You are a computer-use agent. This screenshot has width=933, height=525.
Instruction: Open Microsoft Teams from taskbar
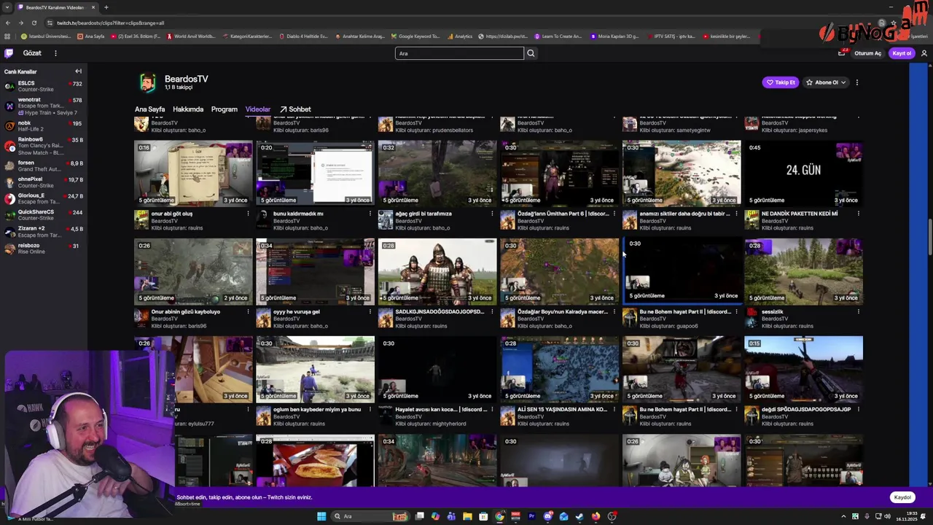(x=451, y=516)
